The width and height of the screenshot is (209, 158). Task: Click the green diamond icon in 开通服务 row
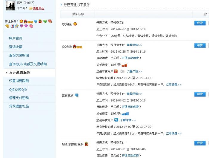coord(45,21)
